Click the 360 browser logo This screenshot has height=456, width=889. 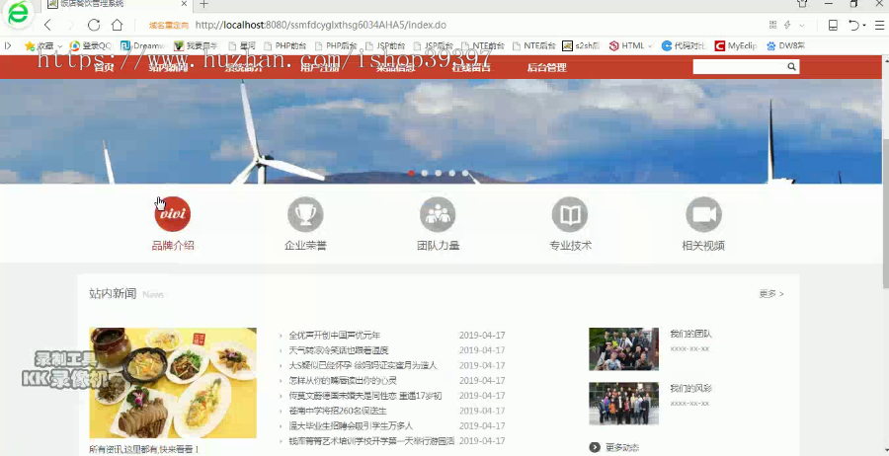click(x=18, y=15)
